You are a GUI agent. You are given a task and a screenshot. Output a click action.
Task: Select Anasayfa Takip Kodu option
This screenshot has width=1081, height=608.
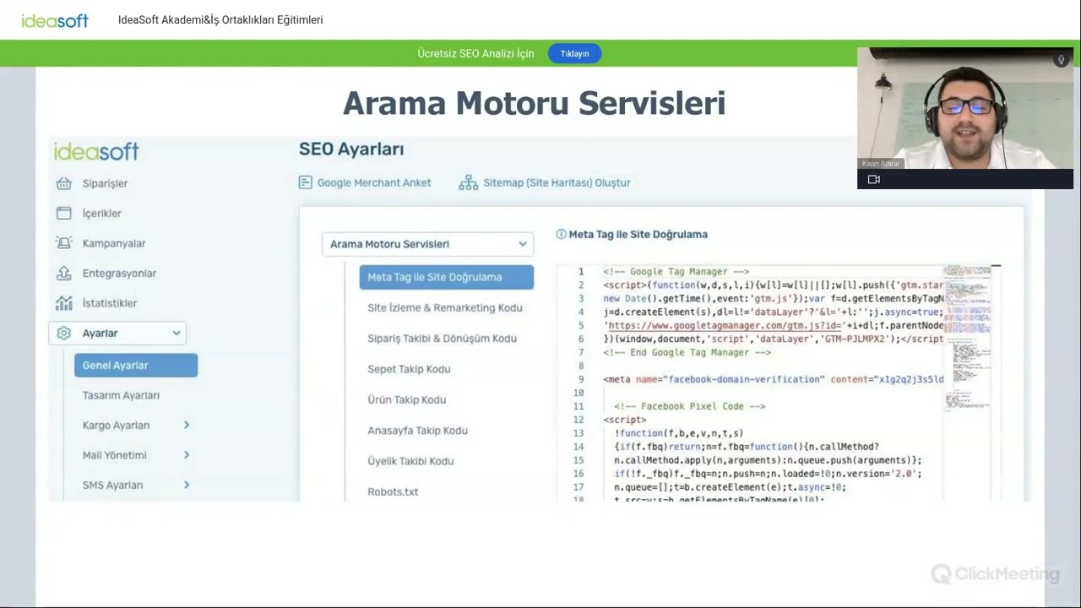(x=417, y=431)
